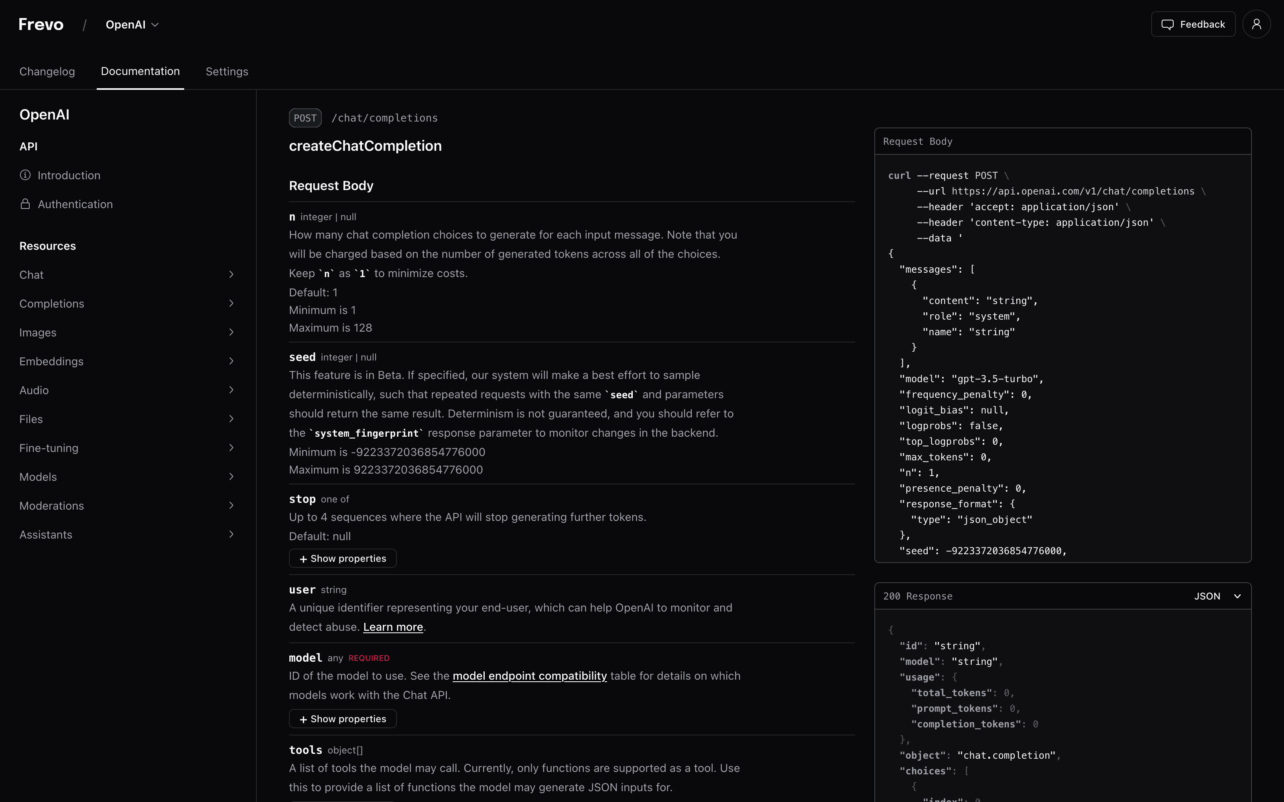Expand the Moderations resource chevron
Viewport: 1284px width, 802px height.
point(232,506)
